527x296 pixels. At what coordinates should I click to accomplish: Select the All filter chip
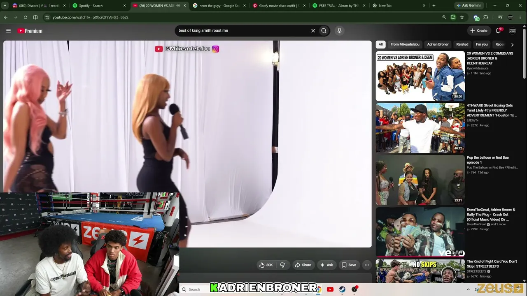tap(381, 44)
